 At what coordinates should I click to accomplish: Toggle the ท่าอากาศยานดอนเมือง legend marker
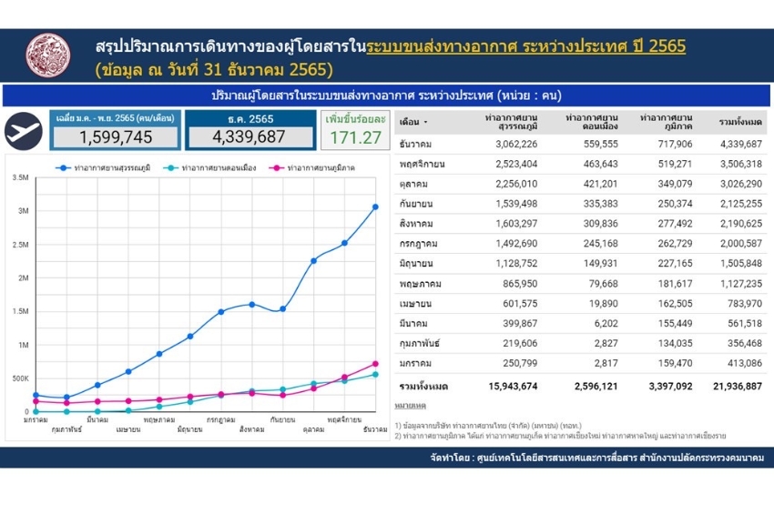[x=175, y=168]
